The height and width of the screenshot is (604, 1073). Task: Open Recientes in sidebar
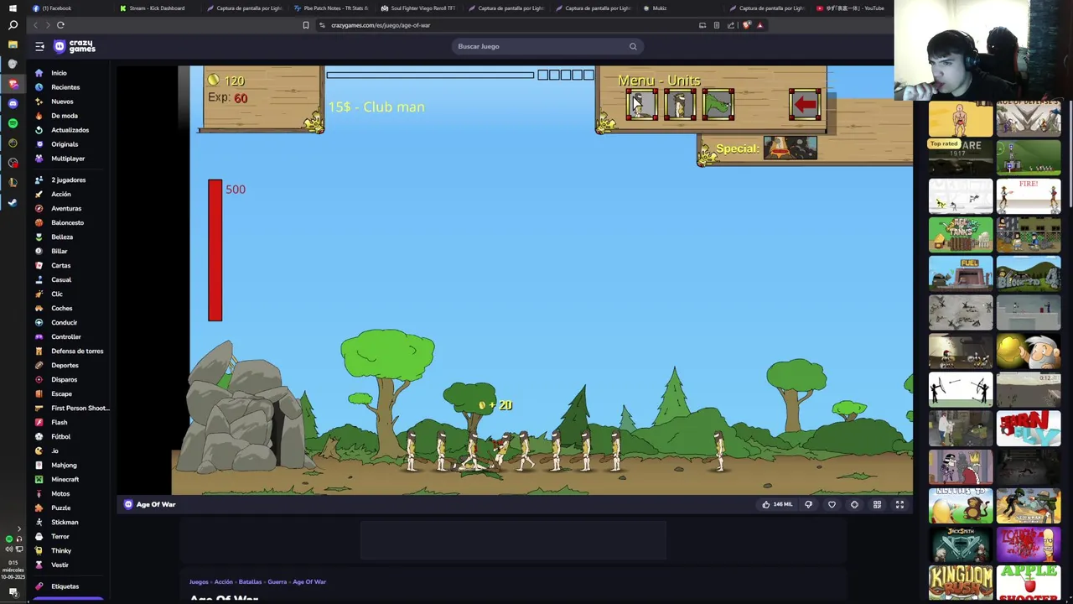(65, 87)
